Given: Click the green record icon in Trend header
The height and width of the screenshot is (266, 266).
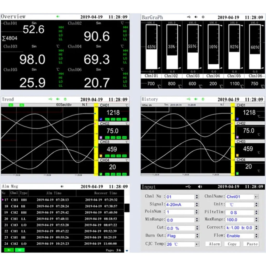Looking at the screenshot, I should tap(65, 99).
